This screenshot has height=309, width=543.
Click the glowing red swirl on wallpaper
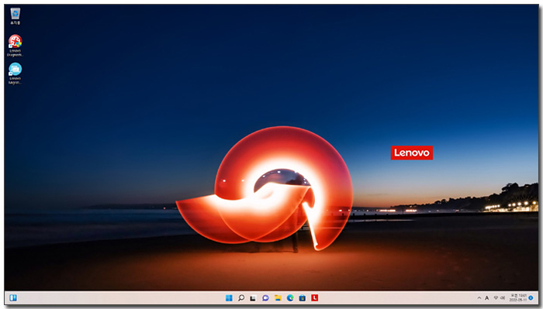point(265,188)
